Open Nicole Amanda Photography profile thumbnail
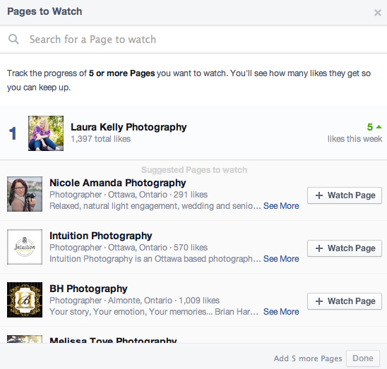The height and width of the screenshot is (369, 387). point(25,194)
